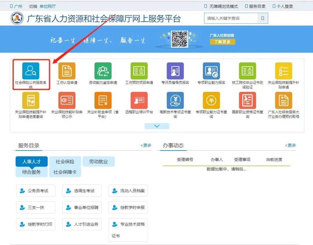Switch to the 劳动就业 tab

(99, 161)
